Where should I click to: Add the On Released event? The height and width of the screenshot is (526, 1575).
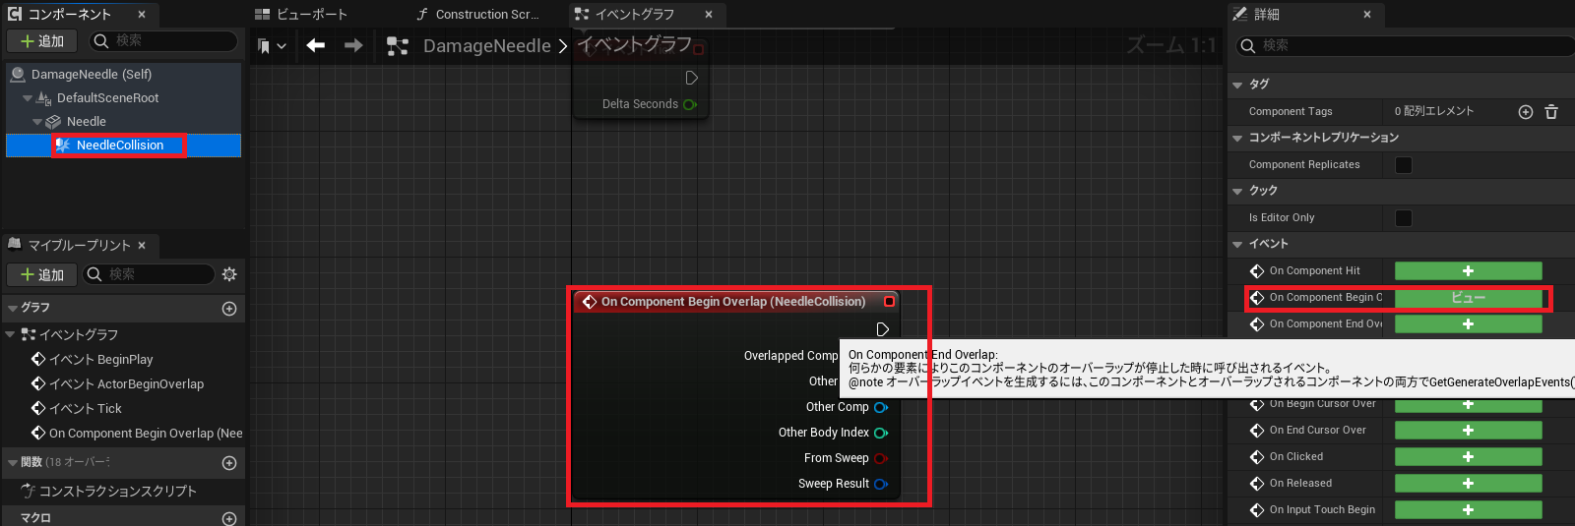click(1468, 483)
